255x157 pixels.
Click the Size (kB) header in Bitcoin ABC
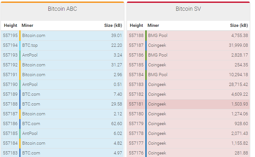coord(113,25)
